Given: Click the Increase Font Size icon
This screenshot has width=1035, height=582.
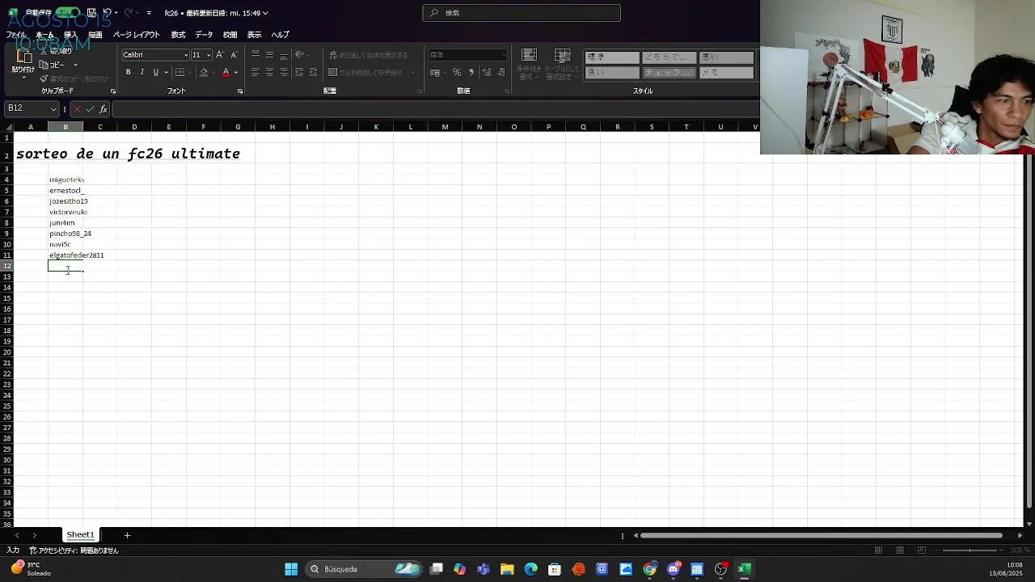Looking at the screenshot, I should (220, 55).
